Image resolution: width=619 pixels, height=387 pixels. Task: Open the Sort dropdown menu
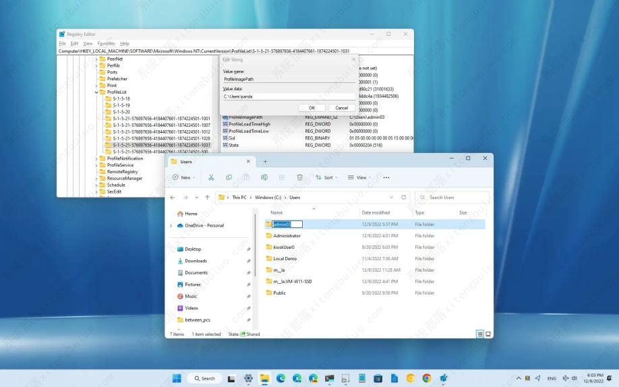click(x=326, y=177)
